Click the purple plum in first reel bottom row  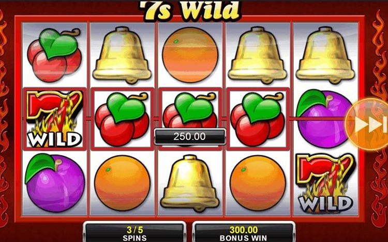(x=55, y=183)
